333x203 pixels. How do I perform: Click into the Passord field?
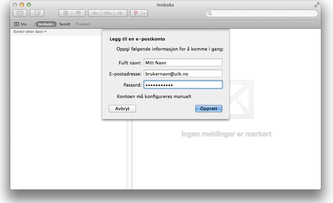183,85
